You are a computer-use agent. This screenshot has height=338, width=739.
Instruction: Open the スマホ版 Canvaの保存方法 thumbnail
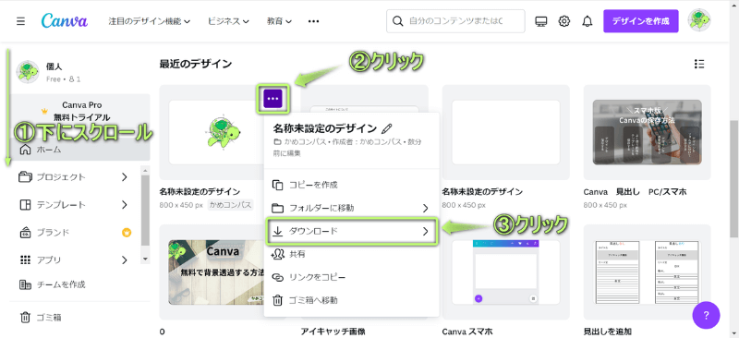(647, 132)
